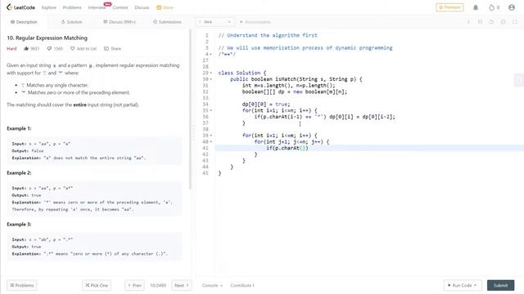Click the thumbs-up like icon
This screenshot has width=524, height=294.
[x=26, y=49]
